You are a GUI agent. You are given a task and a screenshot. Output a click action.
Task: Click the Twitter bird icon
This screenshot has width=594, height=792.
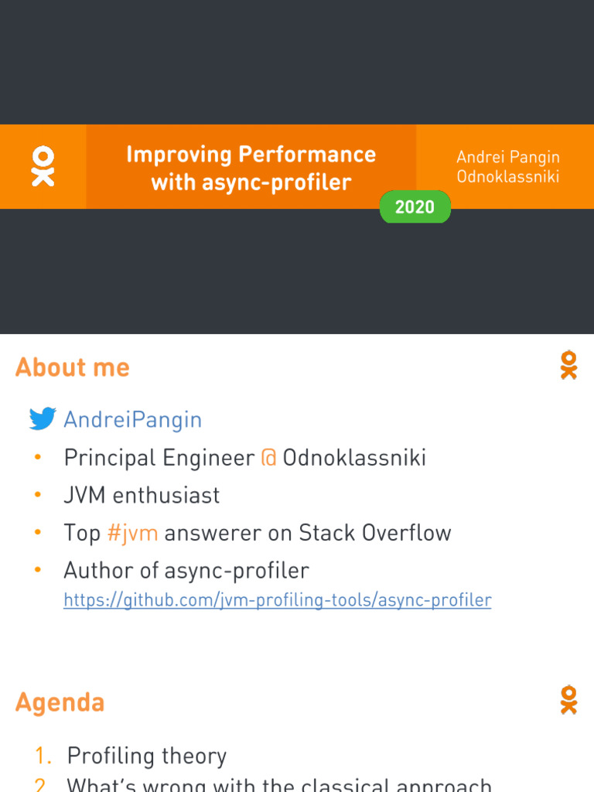[x=43, y=419]
